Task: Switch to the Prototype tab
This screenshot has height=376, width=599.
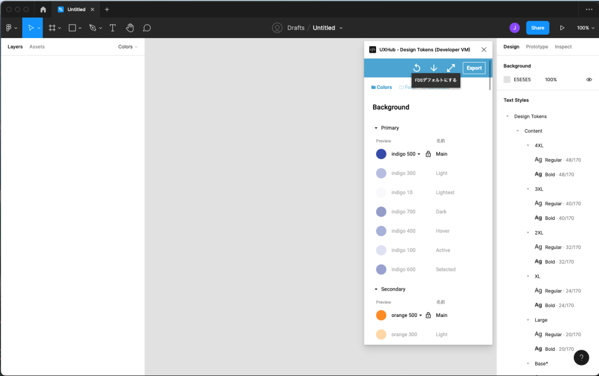Action: (x=536, y=47)
